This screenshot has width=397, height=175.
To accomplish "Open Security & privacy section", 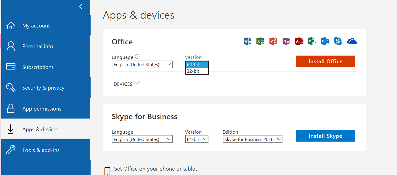I will click(x=43, y=88).
